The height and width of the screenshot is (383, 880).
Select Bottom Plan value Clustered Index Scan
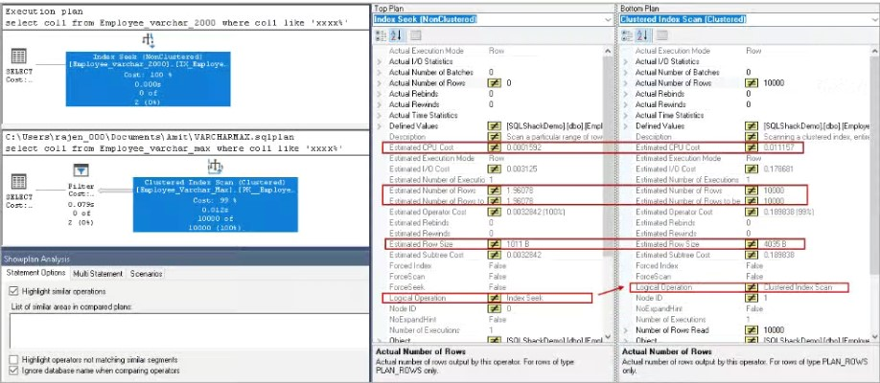798,287
